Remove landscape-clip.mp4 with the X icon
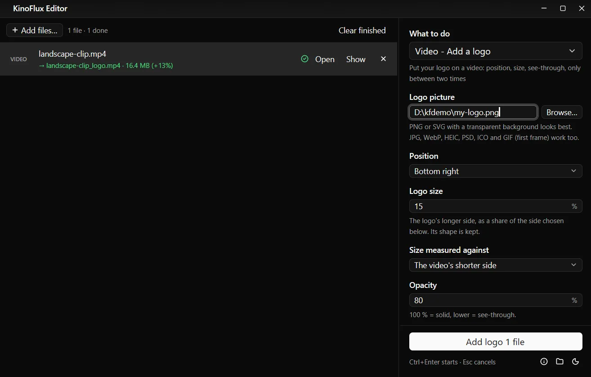 [x=383, y=59]
